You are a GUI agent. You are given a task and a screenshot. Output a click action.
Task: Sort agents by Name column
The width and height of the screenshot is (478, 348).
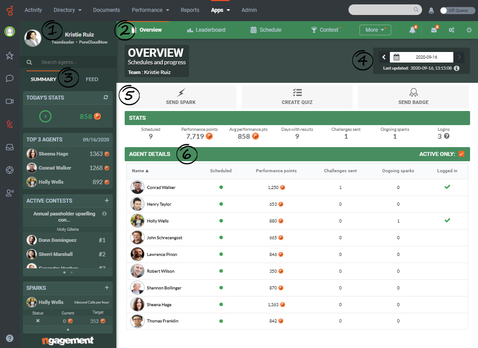coord(140,170)
